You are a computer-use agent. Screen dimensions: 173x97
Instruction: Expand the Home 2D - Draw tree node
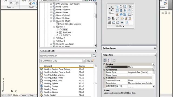[x=51, y=18]
